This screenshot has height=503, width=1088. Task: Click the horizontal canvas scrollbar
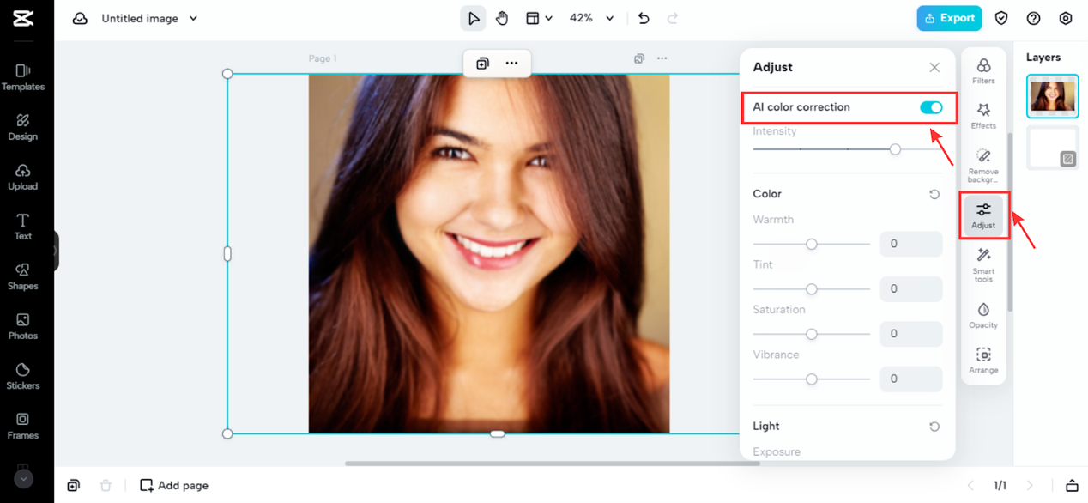tap(553, 464)
